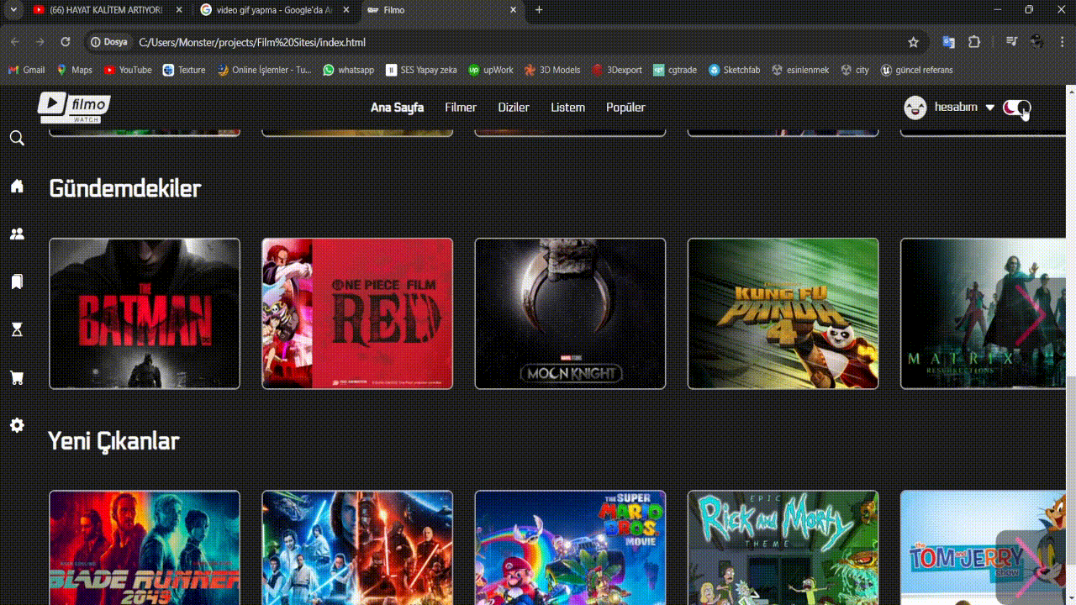Viewport: 1076px width, 605px height.
Task: Click the Gündemdekiler heading
Action: click(x=125, y=188)
